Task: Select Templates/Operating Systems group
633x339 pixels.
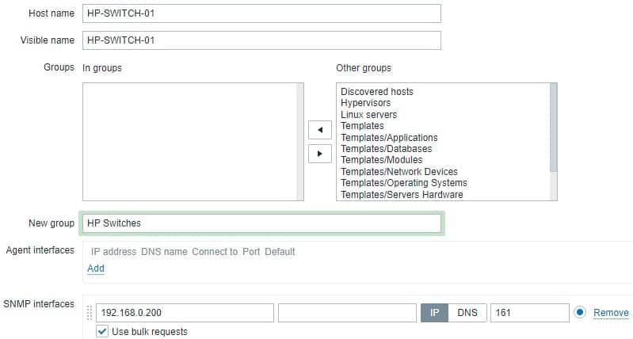Action: tap(404, 183)
